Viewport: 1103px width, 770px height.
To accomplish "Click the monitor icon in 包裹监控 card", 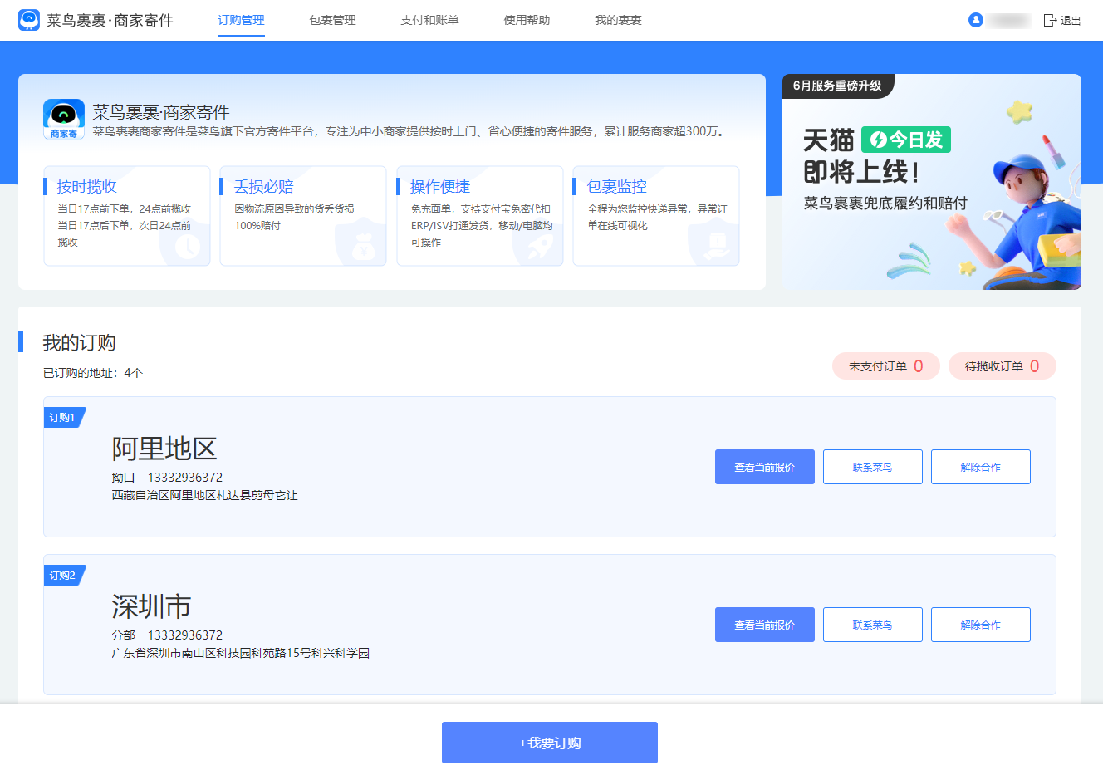I will (716, 247).
